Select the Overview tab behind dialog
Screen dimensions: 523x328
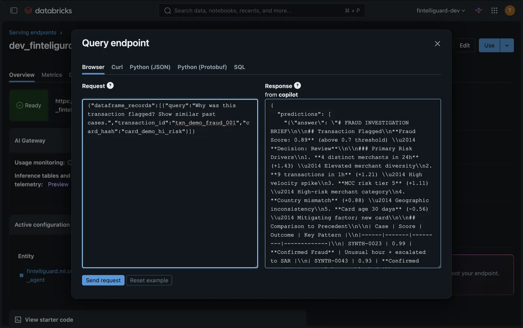pyautogui.click(x=22, y=75)
